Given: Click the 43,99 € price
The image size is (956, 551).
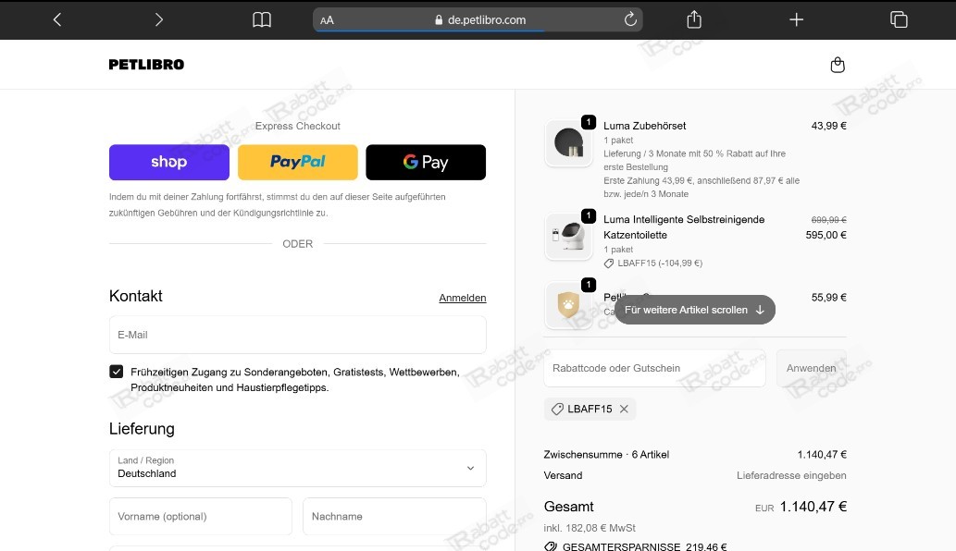Looking at the screenshot, I should (x=828, y=126).
